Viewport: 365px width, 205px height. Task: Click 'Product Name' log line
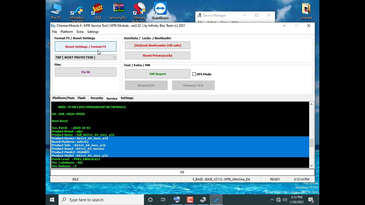coord(83,135)
